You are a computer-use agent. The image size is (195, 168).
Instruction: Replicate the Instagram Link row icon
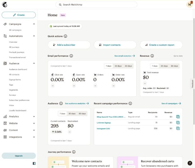click(178, 128)
